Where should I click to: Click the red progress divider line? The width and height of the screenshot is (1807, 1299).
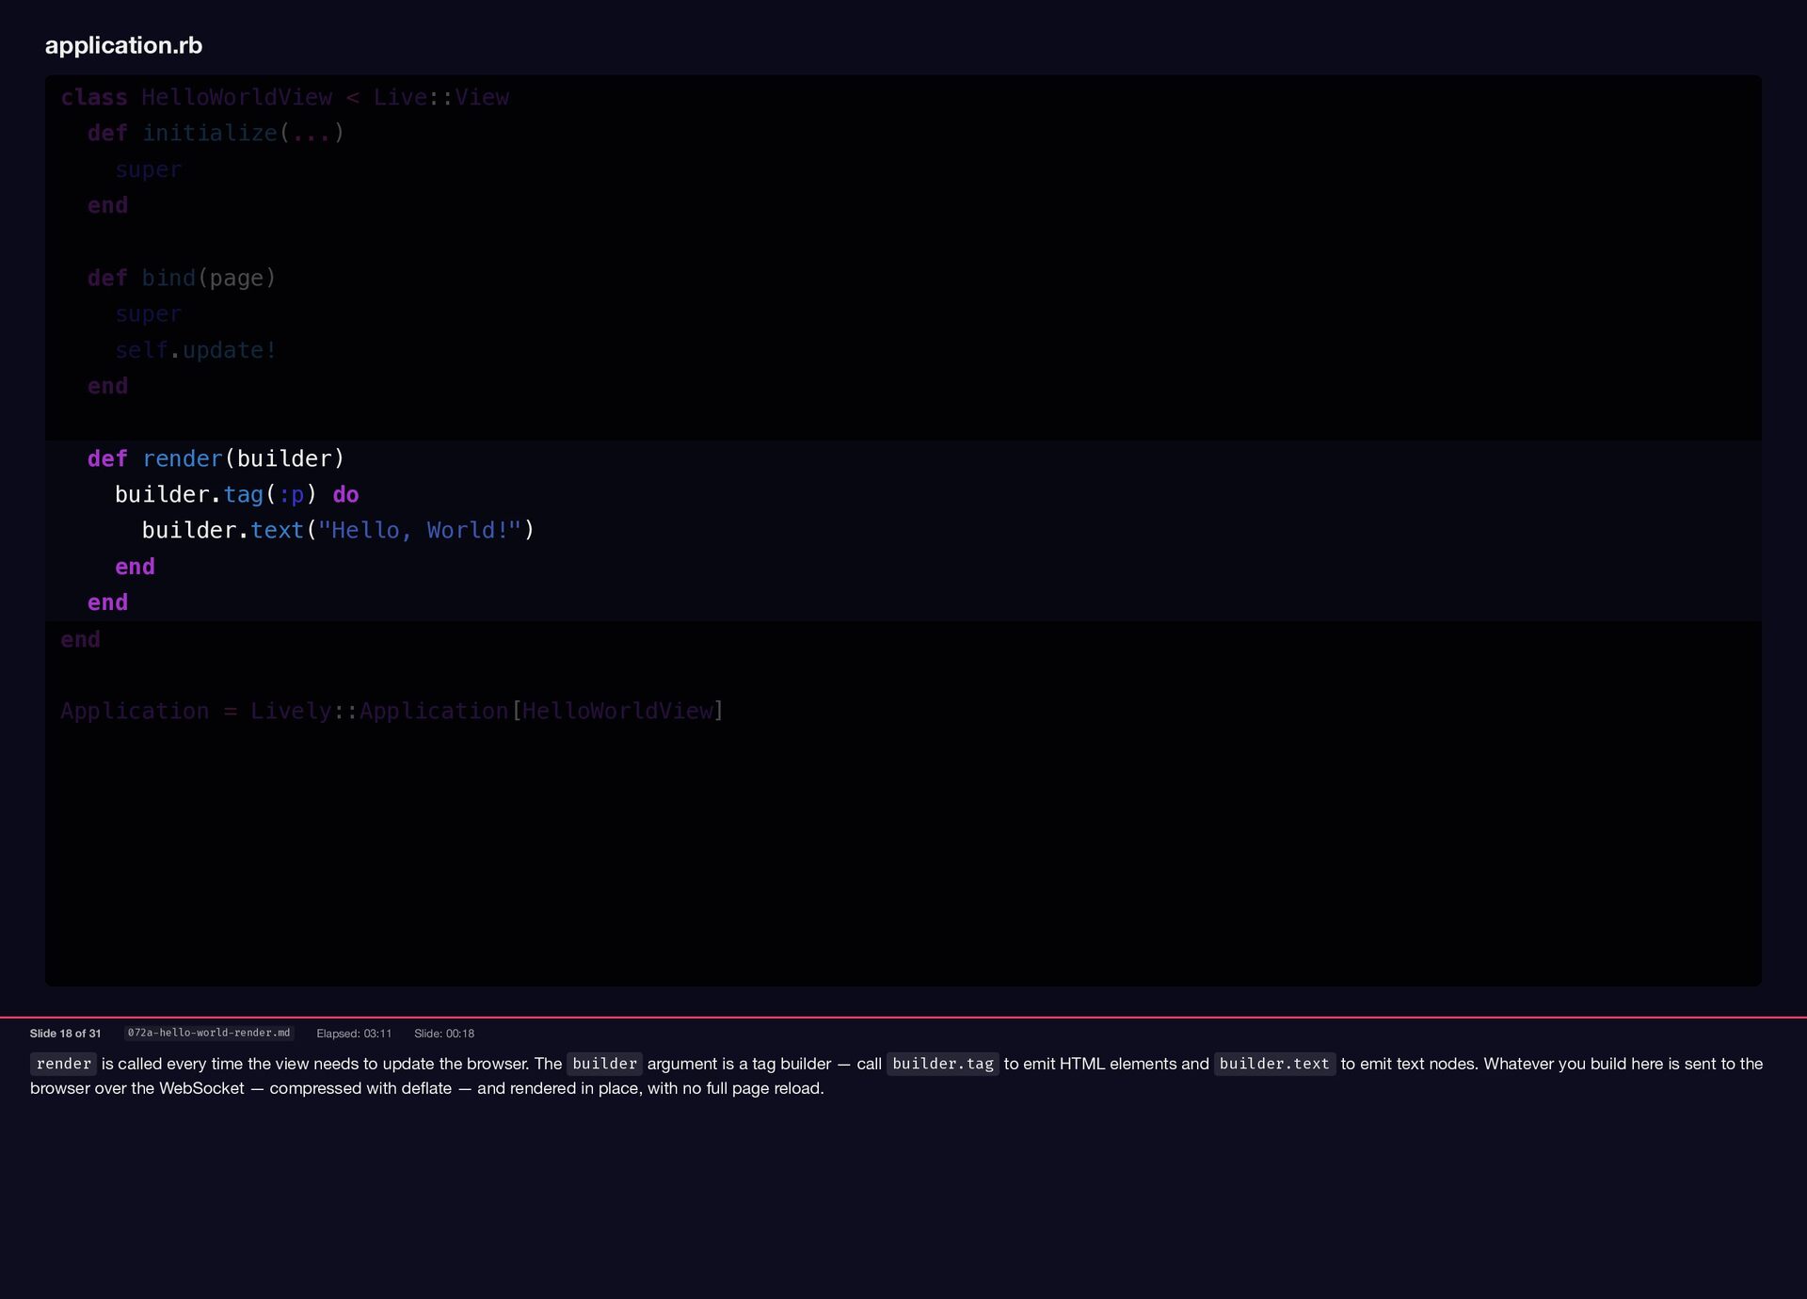coord(903,1018)
